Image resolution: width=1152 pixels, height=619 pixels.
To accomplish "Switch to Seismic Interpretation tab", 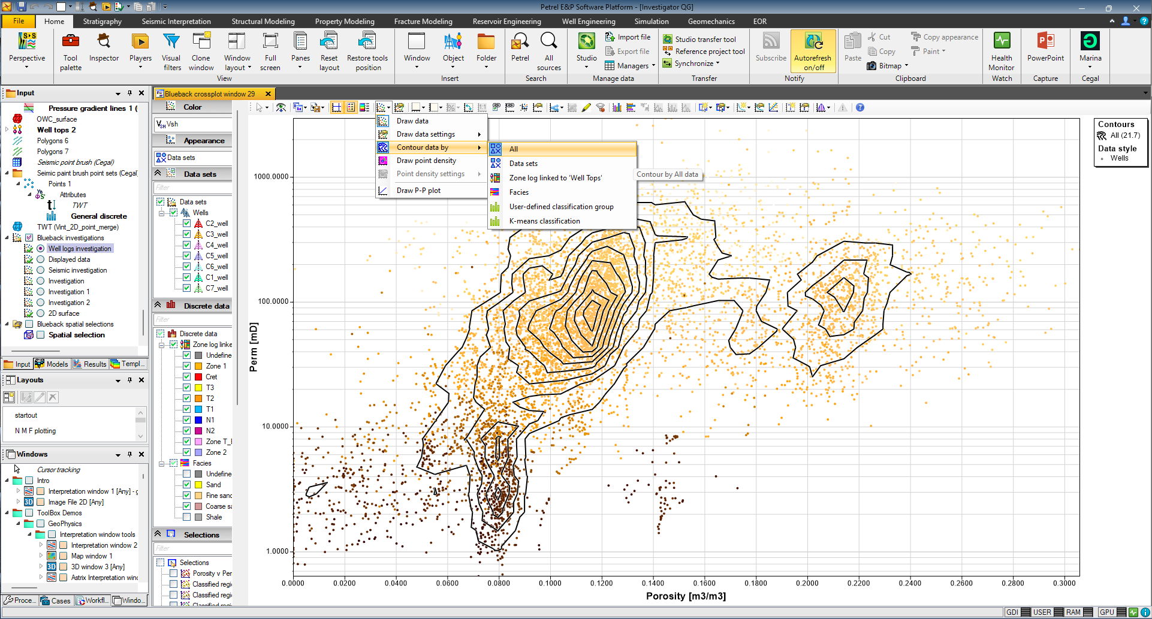I will [x=176, y=22].
